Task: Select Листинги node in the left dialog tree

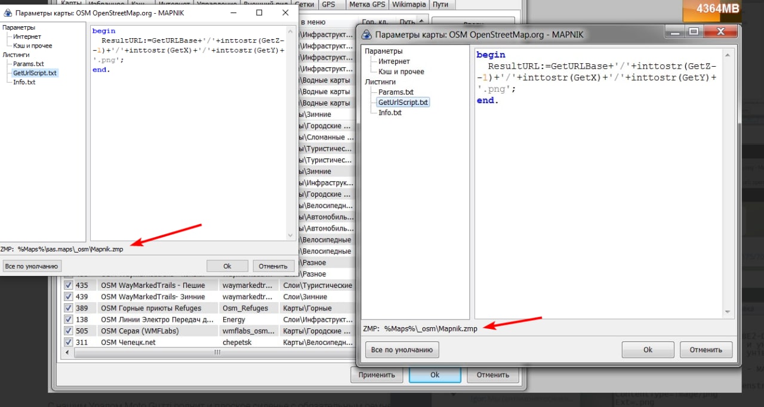Action: coord(16,54)
